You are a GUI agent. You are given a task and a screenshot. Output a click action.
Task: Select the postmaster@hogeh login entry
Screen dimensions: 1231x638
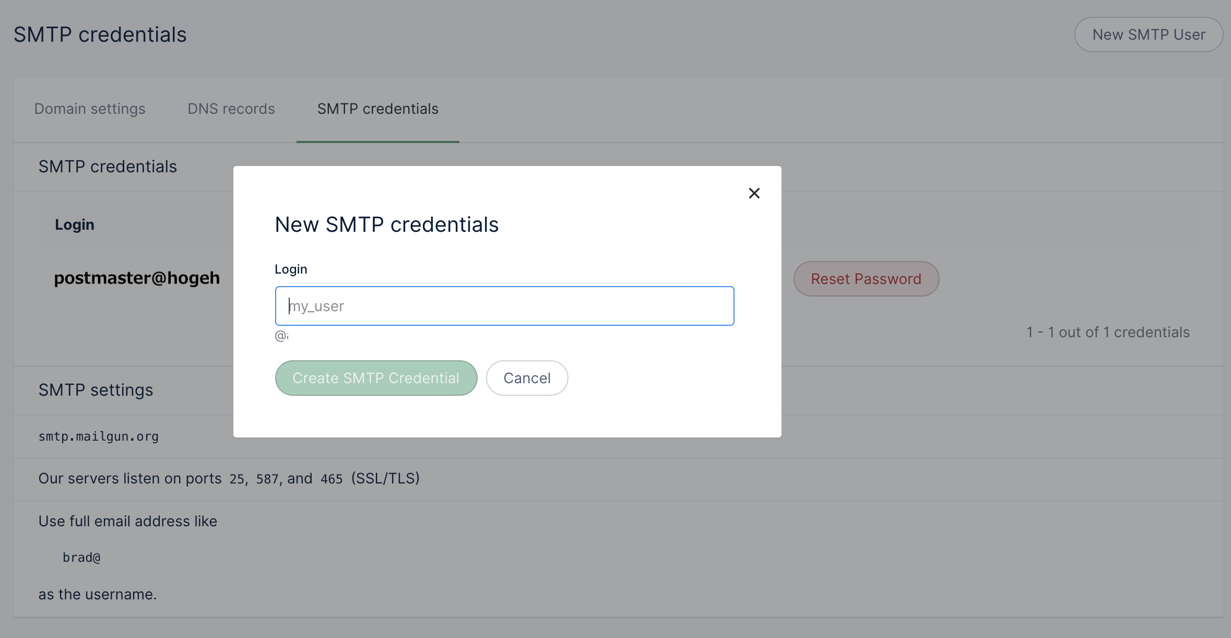(137, 278)
